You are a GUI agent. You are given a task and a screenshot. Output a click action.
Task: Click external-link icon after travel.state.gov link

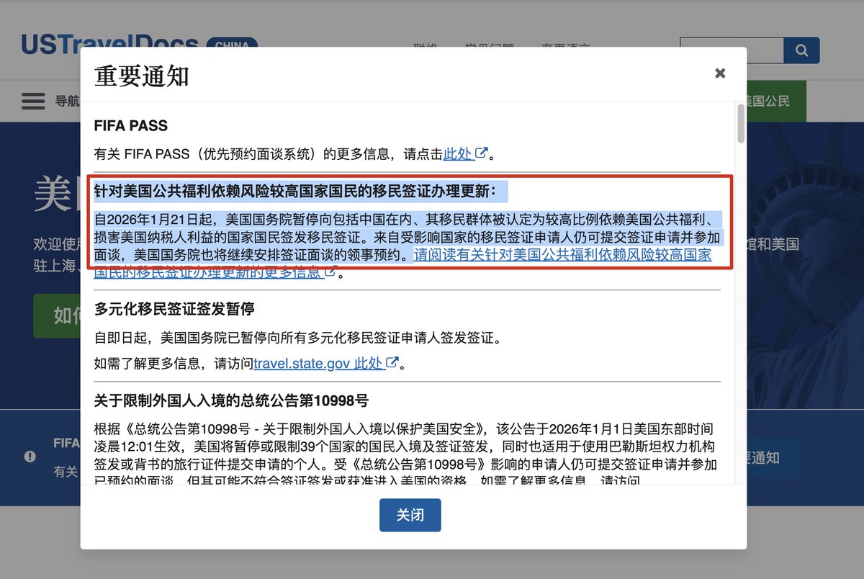point(392,362)
